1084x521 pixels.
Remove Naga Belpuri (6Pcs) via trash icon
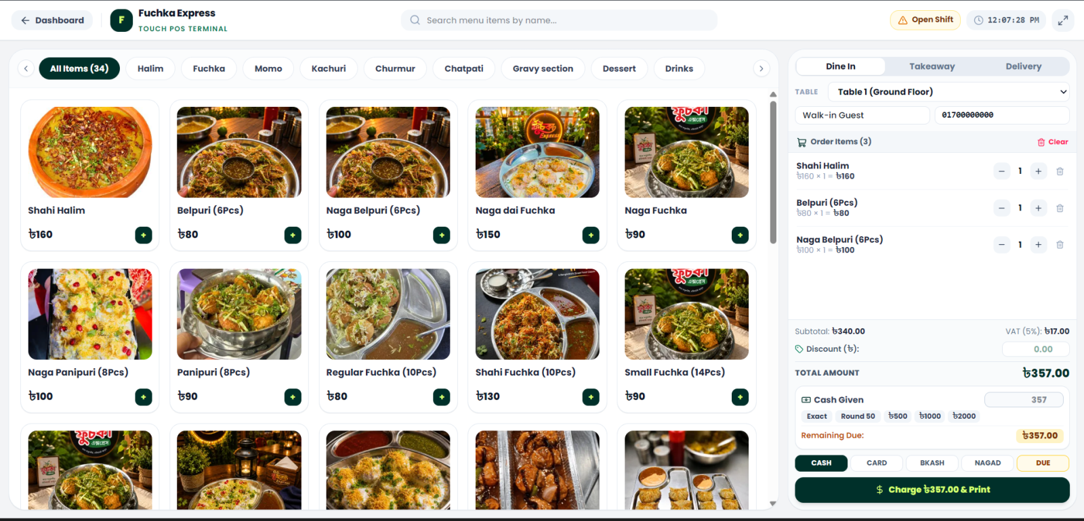pyautogui.click(x=1060, y=245)
